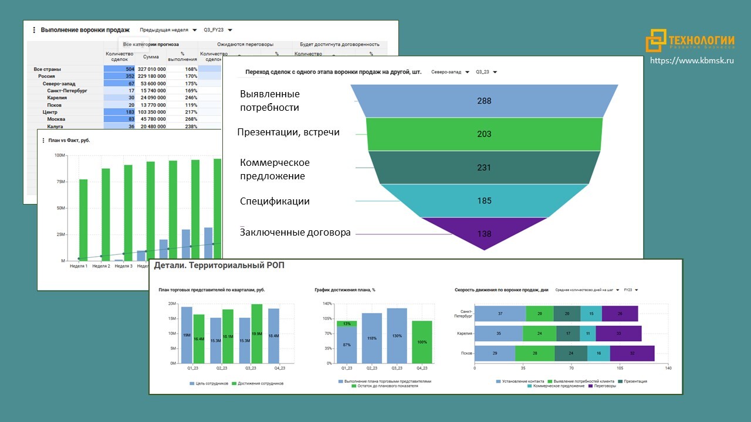Viewport: 751px width, 422px height.
Task: Click the green Q3_23 bar labeled 19.9M
Action: point(256,334)
